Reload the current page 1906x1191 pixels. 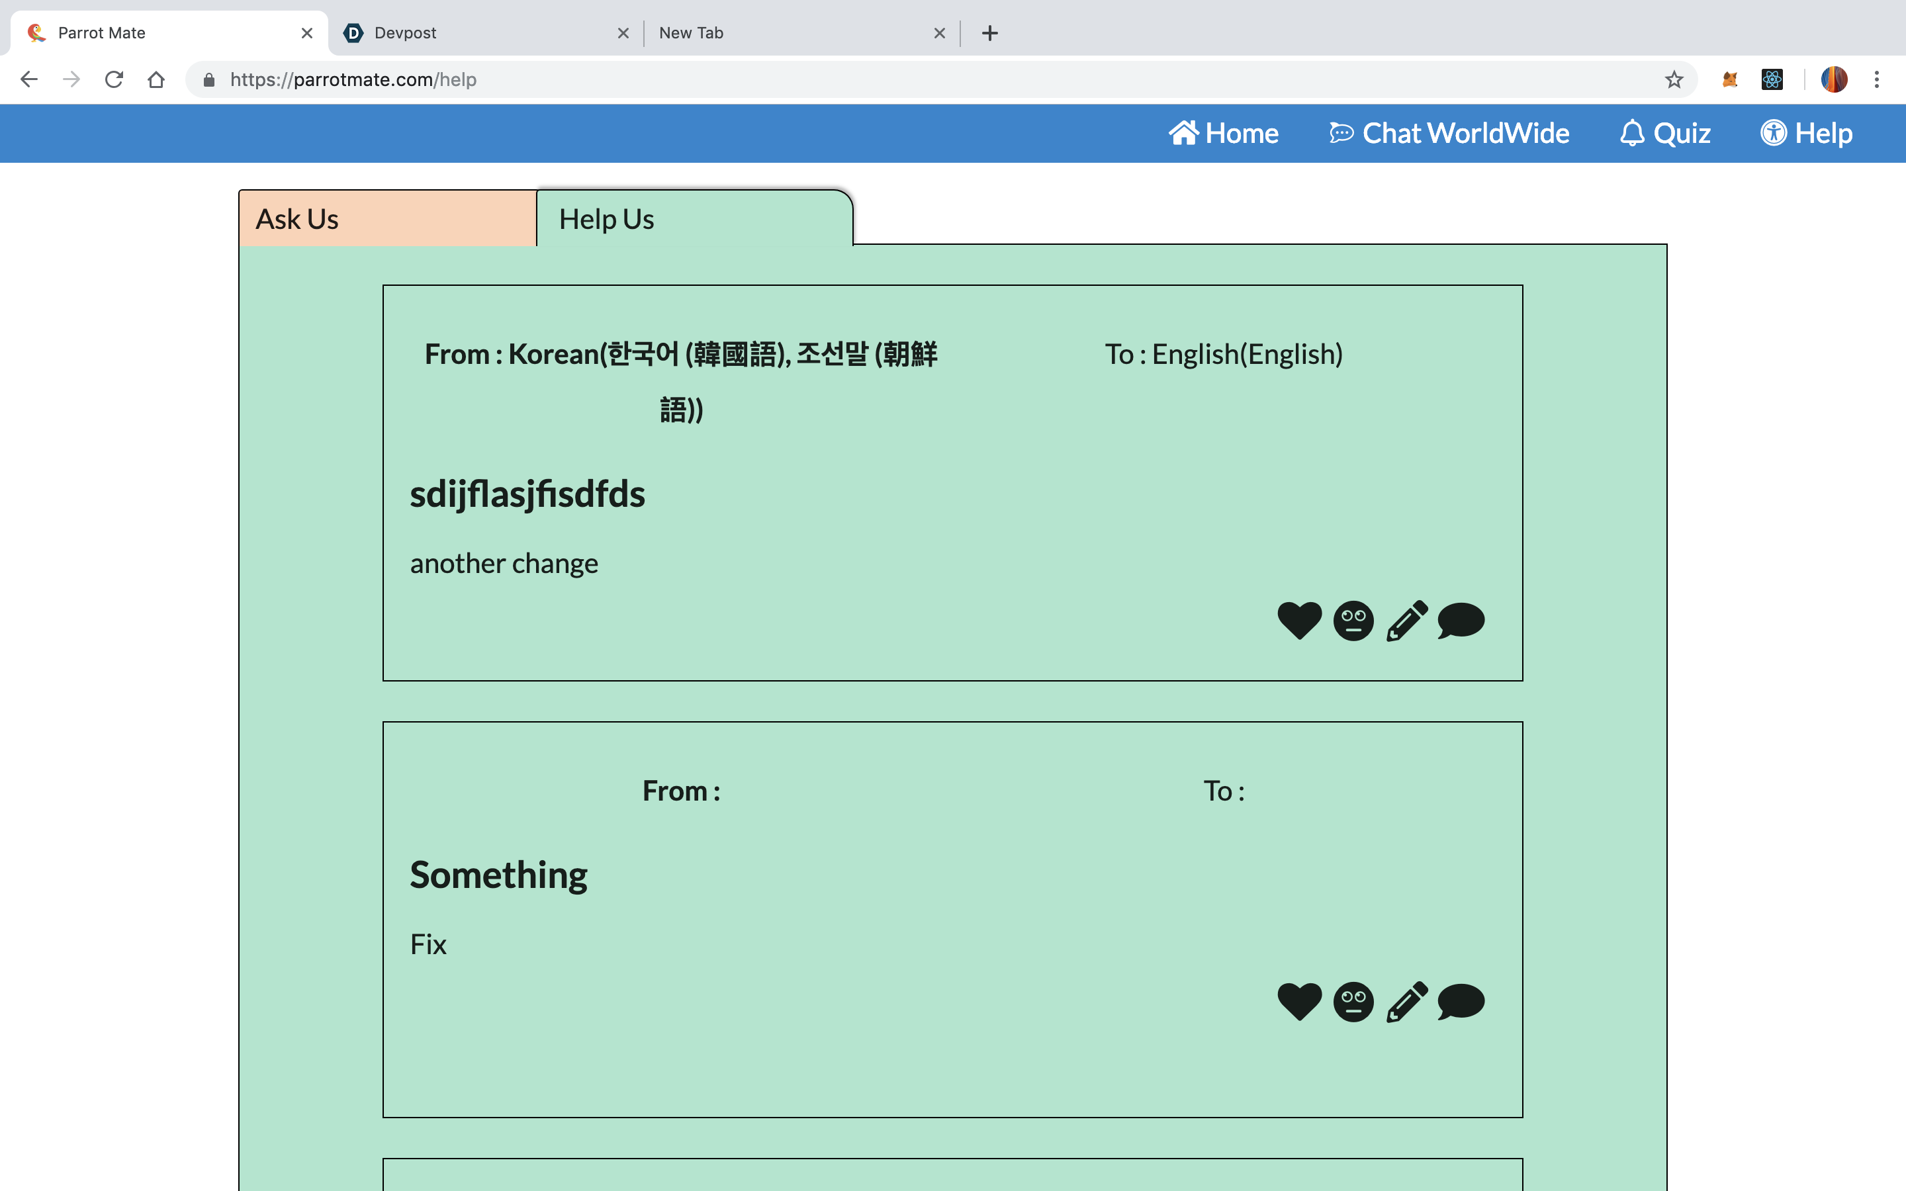coord(114,79)
